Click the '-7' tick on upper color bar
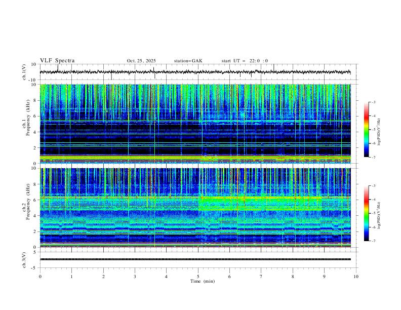The image size is (401, 310). click(x=374, y=157)
